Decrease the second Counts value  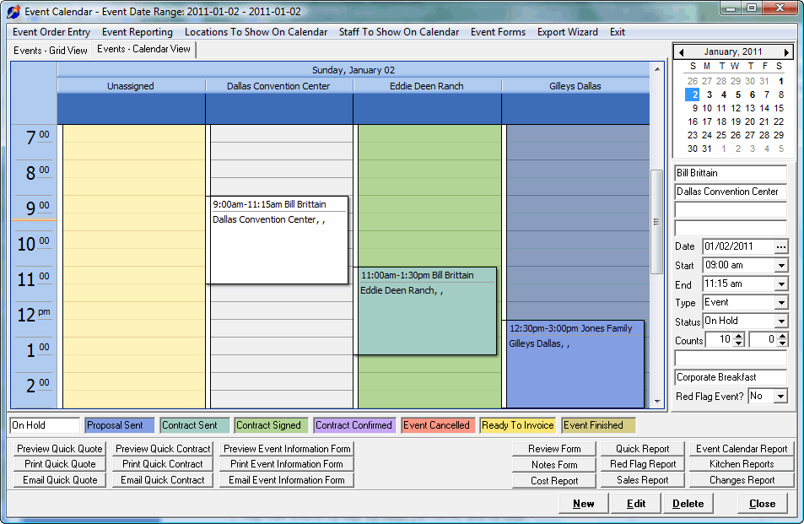point(782,343)
